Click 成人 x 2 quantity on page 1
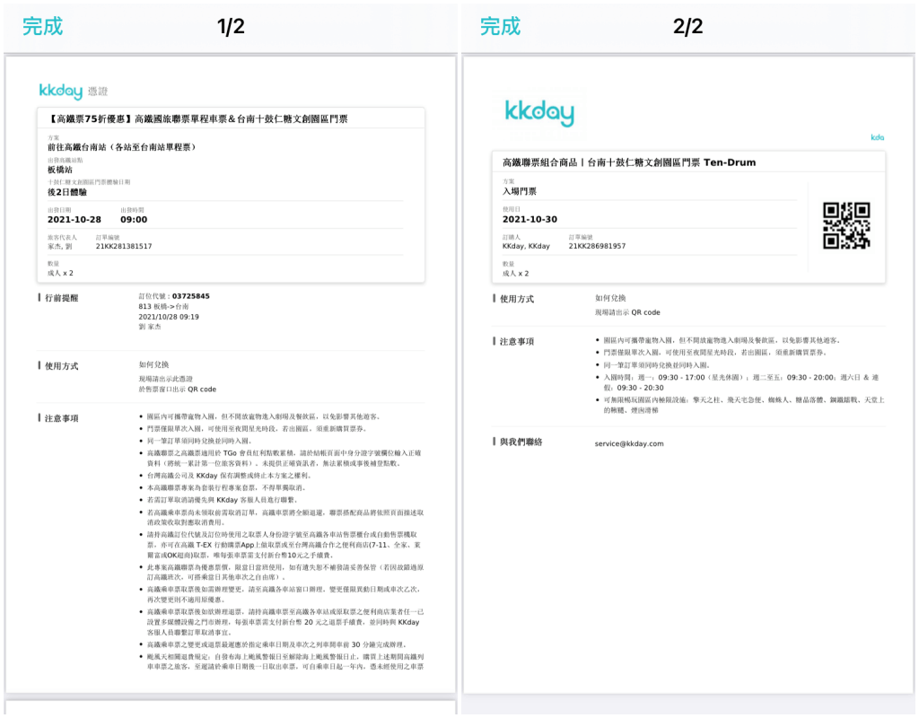Viewport: 919px width, 718px height. pos(60,273)
